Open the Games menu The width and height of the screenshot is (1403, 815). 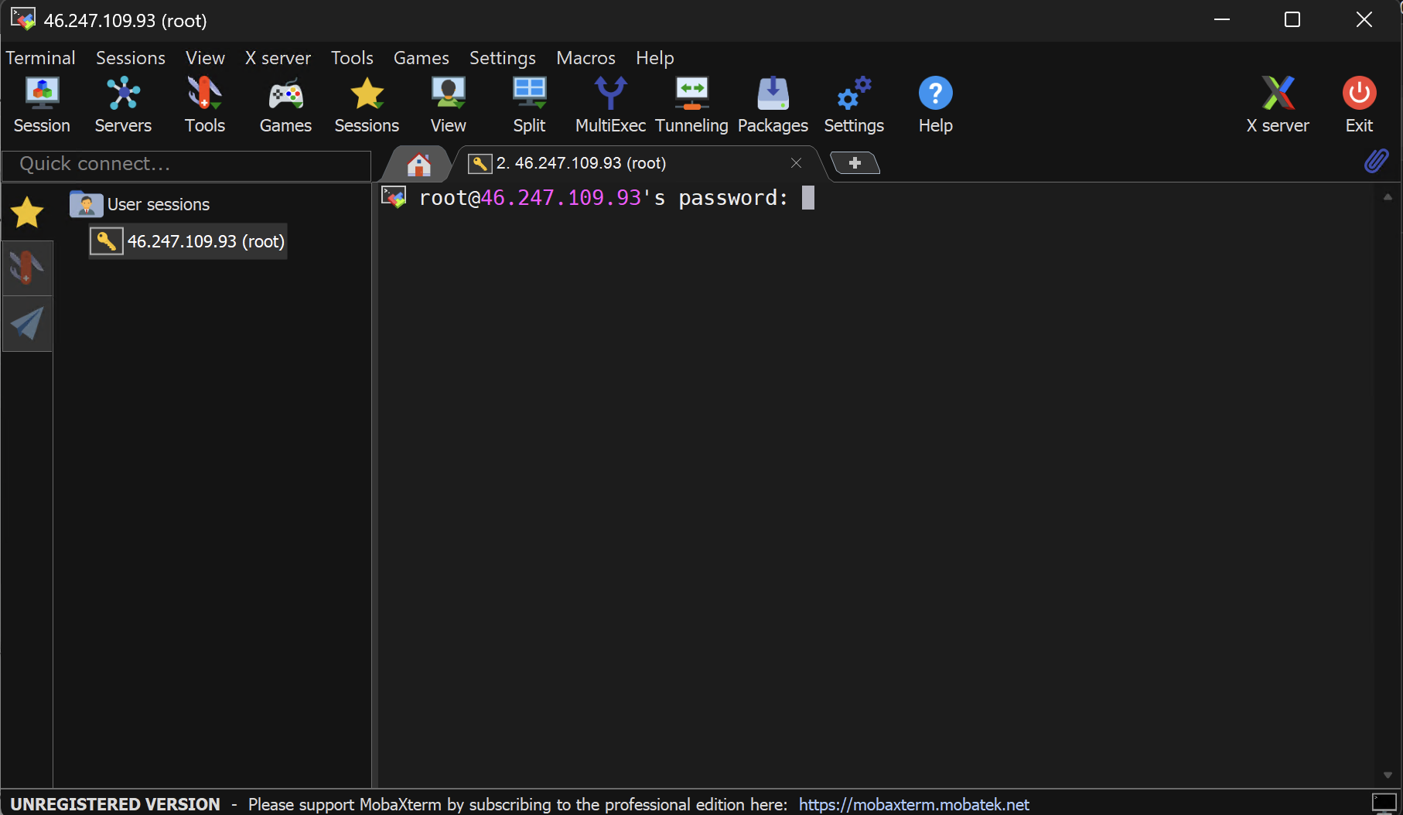[422, 58]
